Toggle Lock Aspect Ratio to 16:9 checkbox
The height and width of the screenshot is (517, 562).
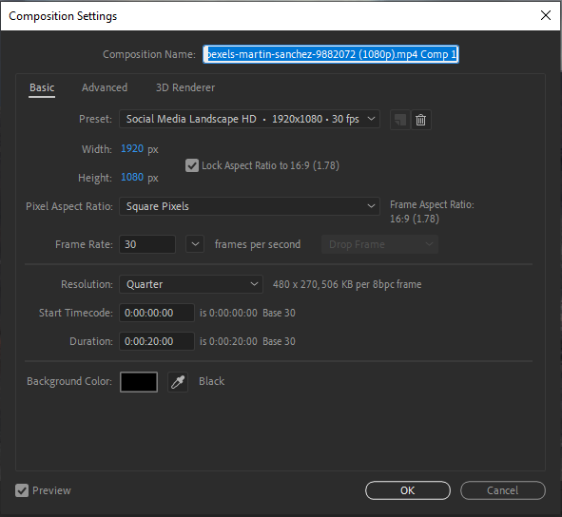(x=192, y=165)
